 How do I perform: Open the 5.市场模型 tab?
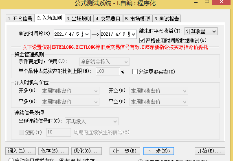138,19
